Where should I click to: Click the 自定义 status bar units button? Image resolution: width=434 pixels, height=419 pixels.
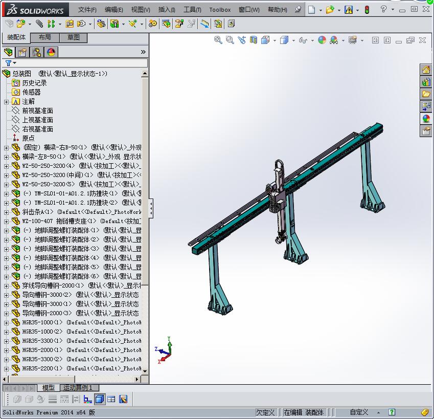359,412
